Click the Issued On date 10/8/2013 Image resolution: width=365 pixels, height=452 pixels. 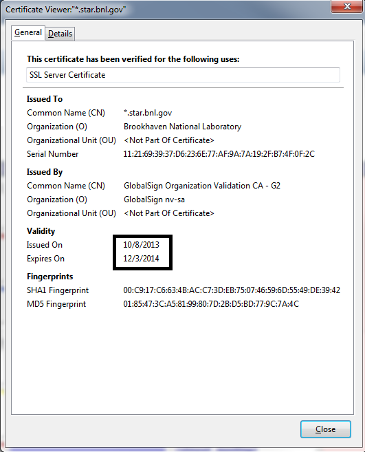[x=141, y=245]
